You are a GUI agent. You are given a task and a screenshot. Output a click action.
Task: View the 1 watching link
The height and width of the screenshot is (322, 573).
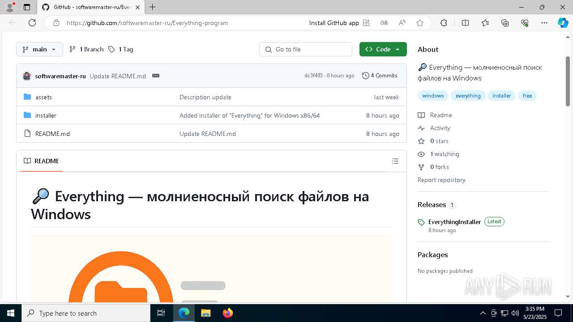tap(438, 154)
